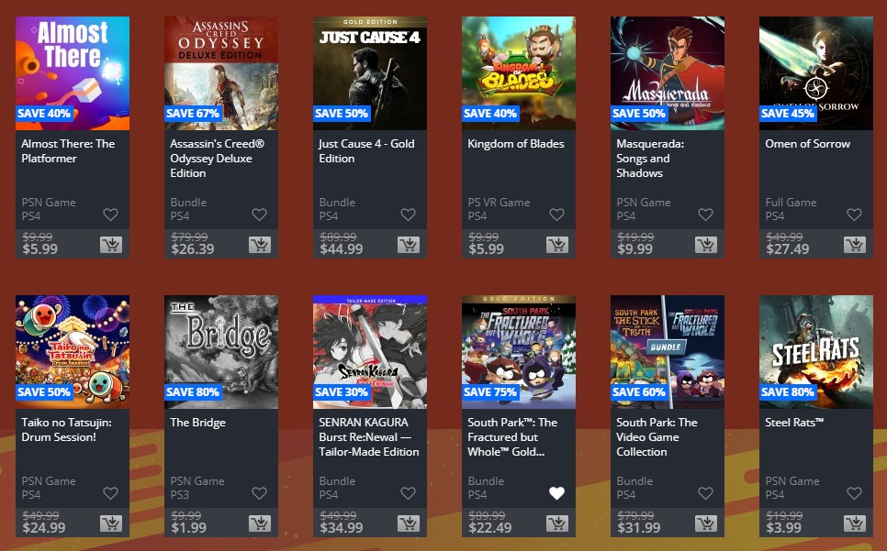Add Steel Rats to cart
Image resolution: width=887 pixels, height=551 pixels.
855,523
